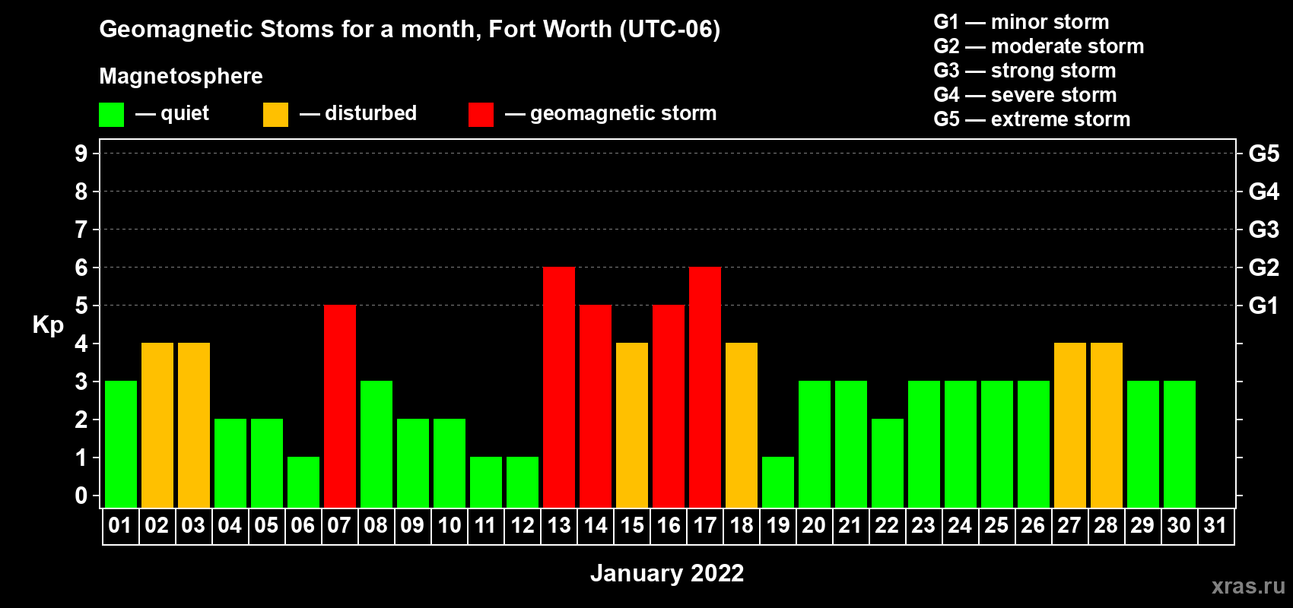Click the orange disturbed legend swatch
The height and width of the screenshot is (608, 1293).
275,115
